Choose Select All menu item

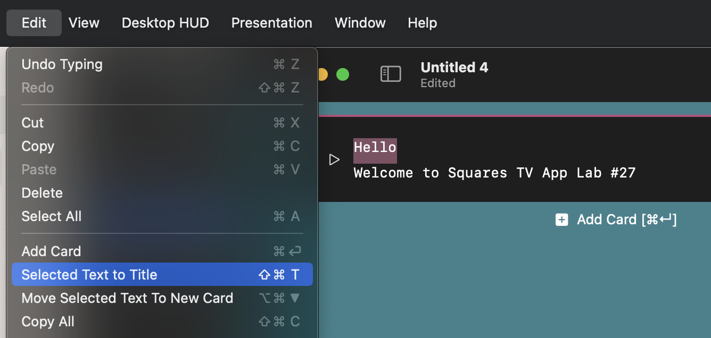coord(52,216)
